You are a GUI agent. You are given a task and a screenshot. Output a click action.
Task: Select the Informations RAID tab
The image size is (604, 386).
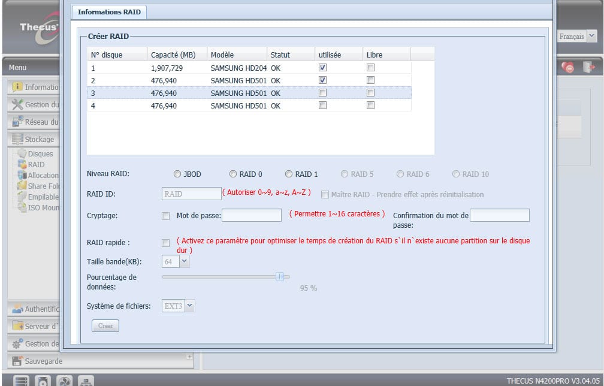click(109, 12)
